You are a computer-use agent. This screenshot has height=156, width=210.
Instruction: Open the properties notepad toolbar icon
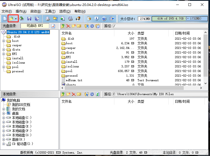89,19
